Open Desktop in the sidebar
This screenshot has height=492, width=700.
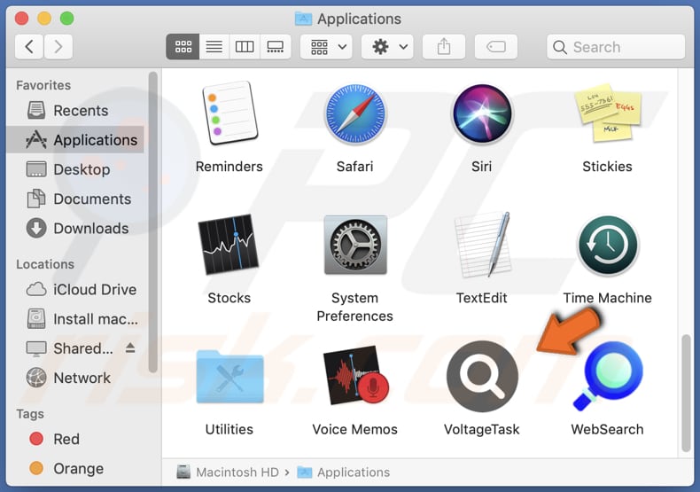[x=75, y=169]
